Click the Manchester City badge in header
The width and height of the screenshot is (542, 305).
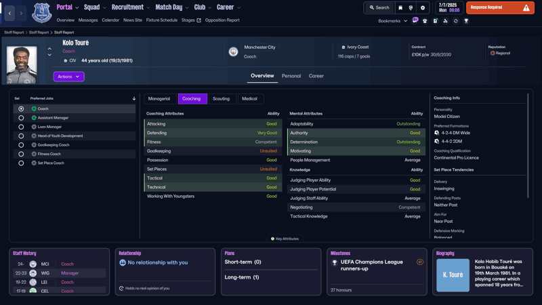point(233,52)
